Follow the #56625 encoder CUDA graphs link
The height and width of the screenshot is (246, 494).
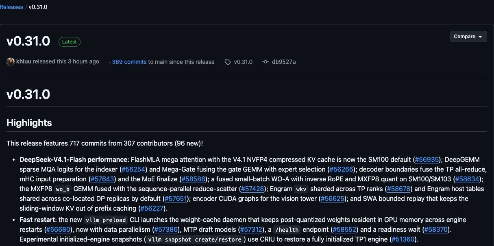333,198
